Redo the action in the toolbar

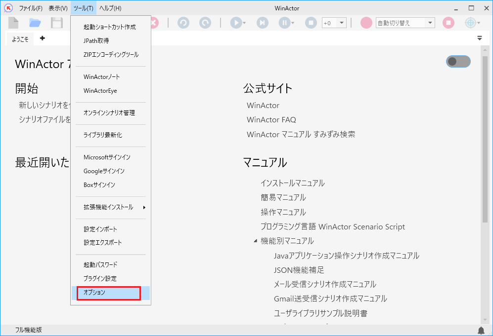click(205, 23)
